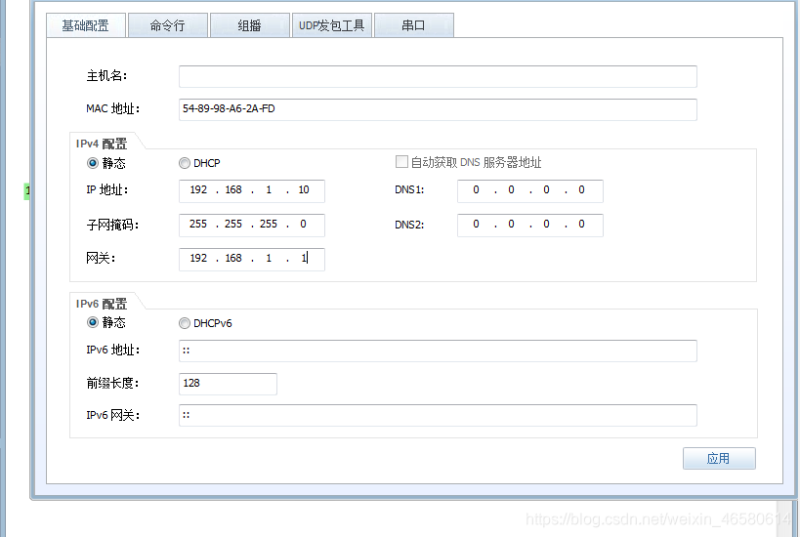
Task: Click the 网关 field
Action: (252, 259)
